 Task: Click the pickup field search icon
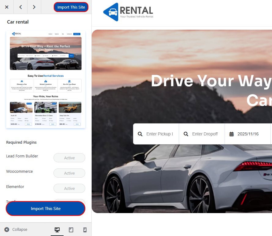140,134
